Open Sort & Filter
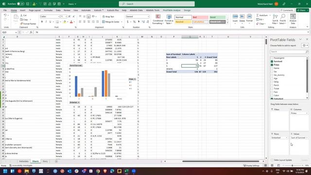 pos(275,19)
